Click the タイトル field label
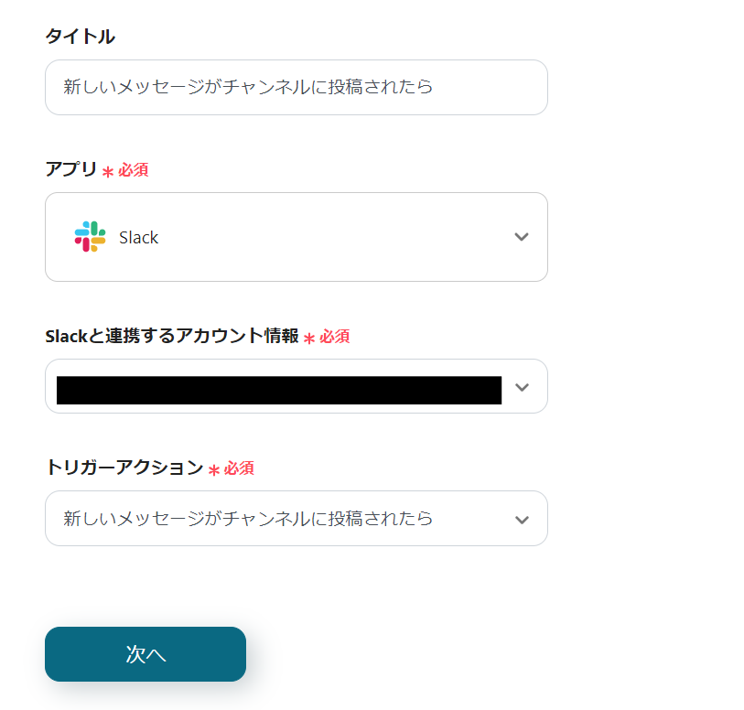744x710 pixels. point(81,37)
